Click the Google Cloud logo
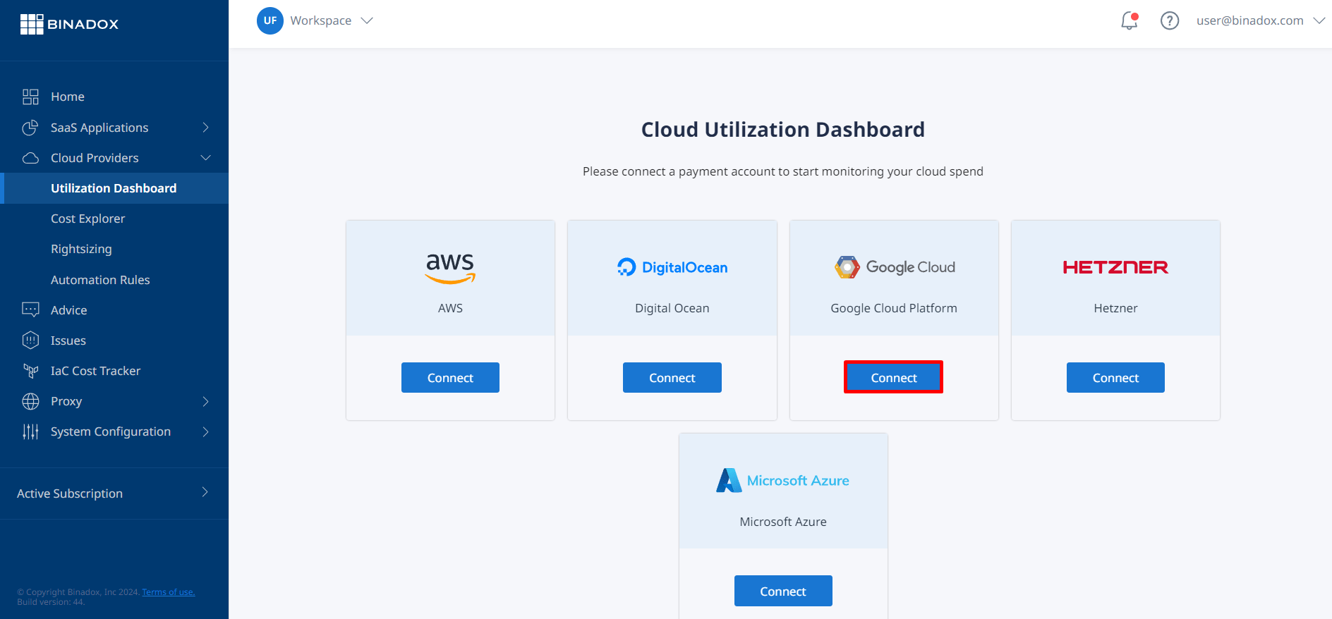Image resolution: width=1332 pixels, height=619 pixels. [894, 267]
